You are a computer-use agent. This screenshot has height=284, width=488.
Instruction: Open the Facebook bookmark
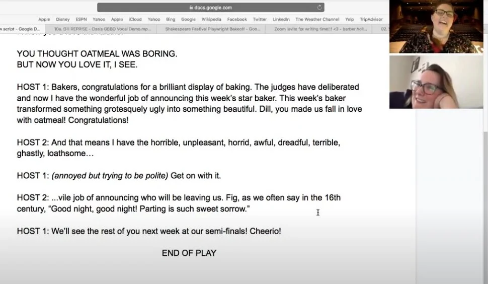pos(237,19)
